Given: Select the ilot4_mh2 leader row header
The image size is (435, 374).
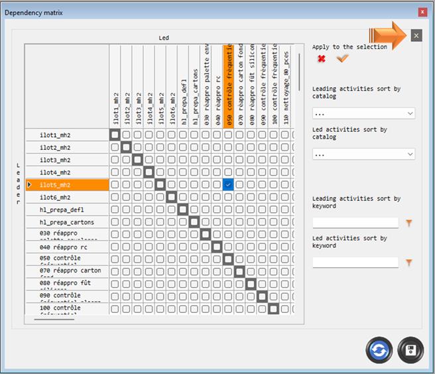Looking at the screenshot, I should pyautogui.click(x=67, y=172).
